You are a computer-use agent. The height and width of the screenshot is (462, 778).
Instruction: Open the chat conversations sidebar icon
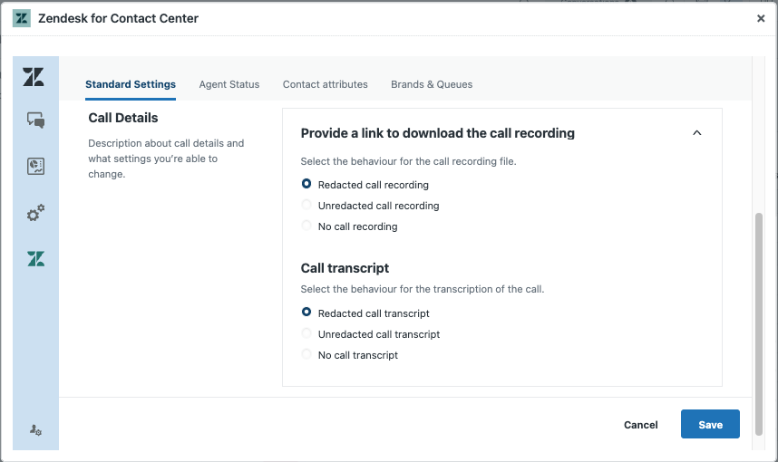[x=35, y=120]
